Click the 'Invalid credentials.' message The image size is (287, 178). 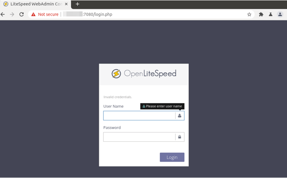point(118,97)
